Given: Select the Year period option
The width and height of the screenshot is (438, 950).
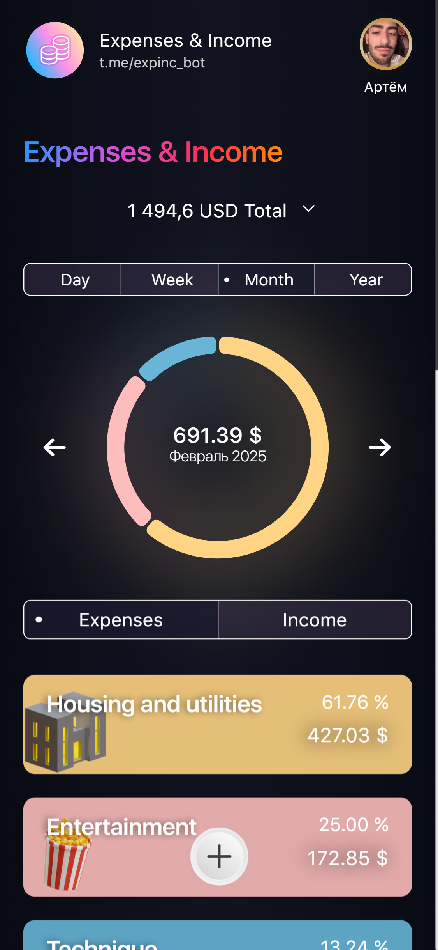Looking at the screenshot, I should 366,280.
